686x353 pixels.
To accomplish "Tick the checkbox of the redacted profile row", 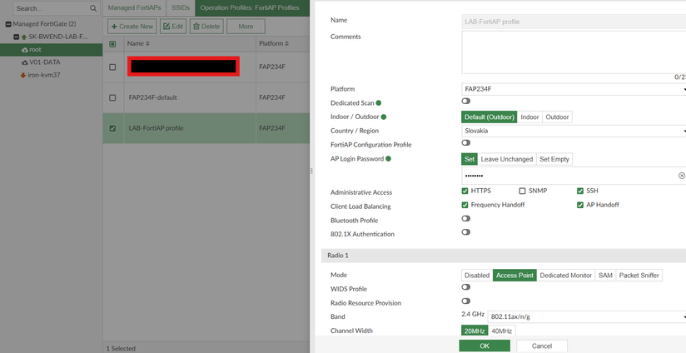I will pos(112,67).
